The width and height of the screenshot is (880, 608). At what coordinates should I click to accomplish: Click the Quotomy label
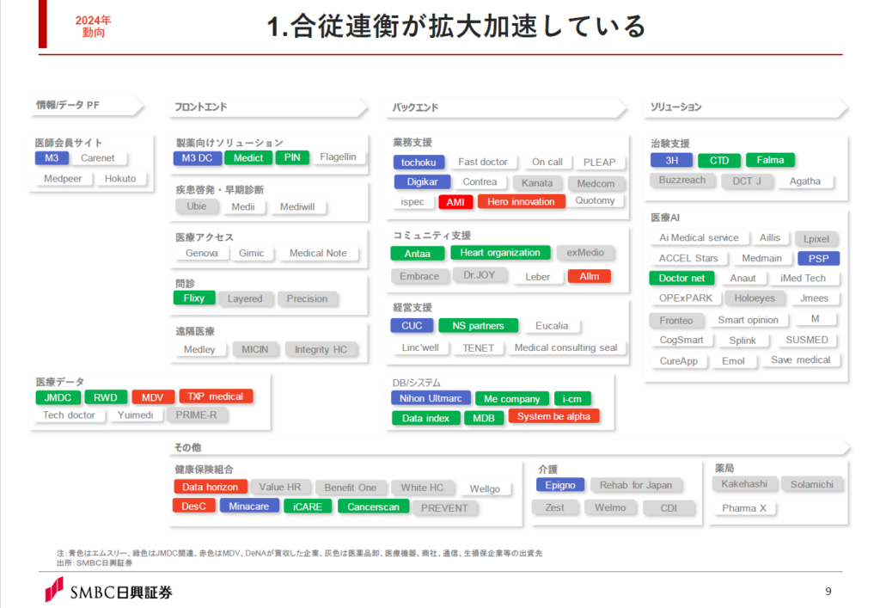click(x=595, y=200)
